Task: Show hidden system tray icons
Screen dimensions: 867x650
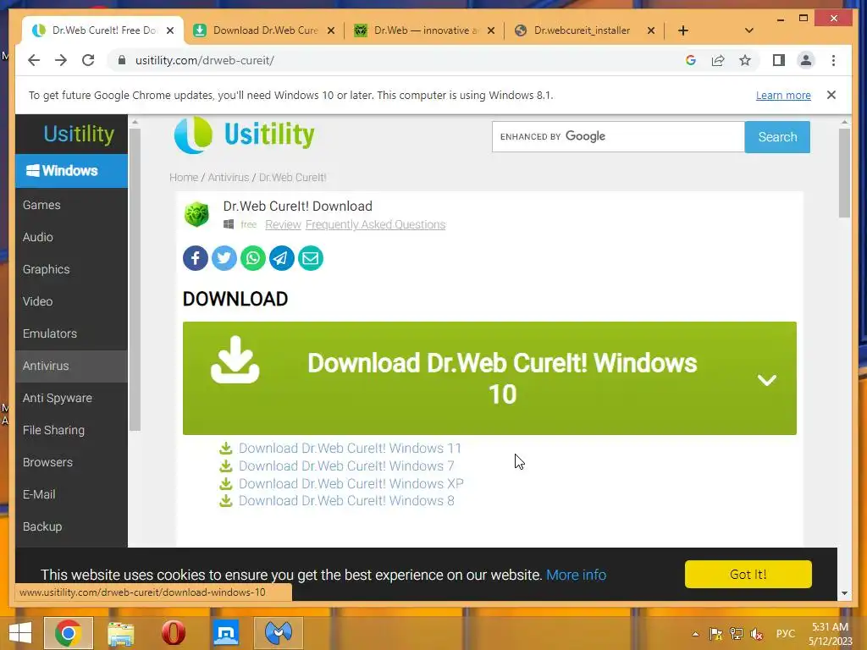Action: [x=695, y=634]
